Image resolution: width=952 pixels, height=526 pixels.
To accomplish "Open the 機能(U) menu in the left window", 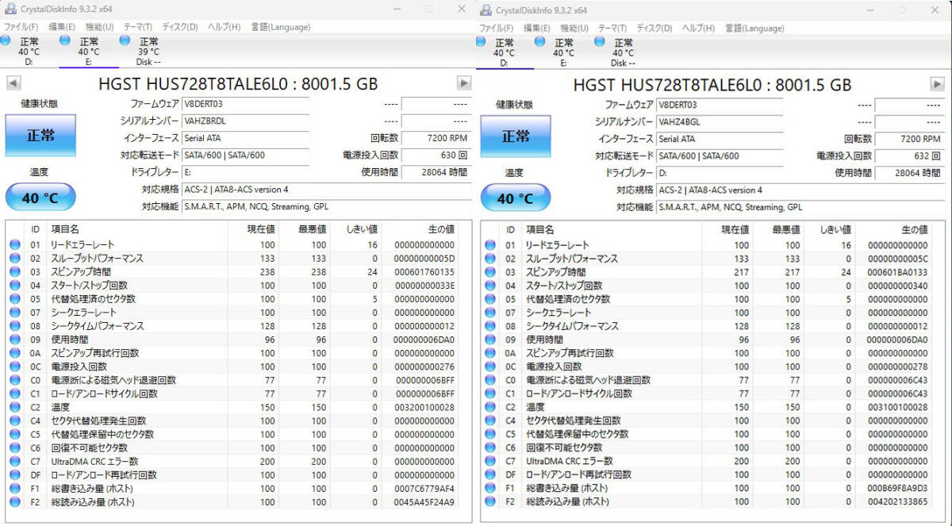I will point(99,27).
